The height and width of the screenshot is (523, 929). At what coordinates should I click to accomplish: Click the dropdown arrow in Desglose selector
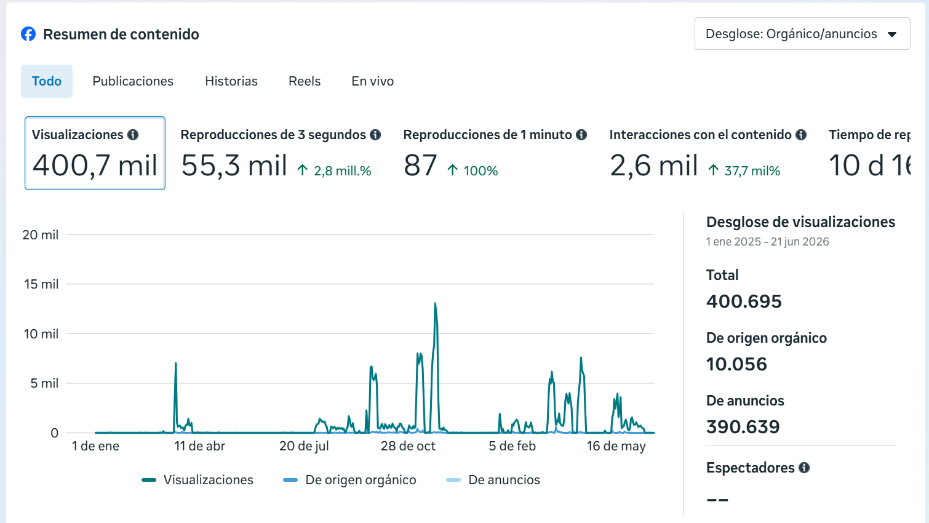click(892, 34)
